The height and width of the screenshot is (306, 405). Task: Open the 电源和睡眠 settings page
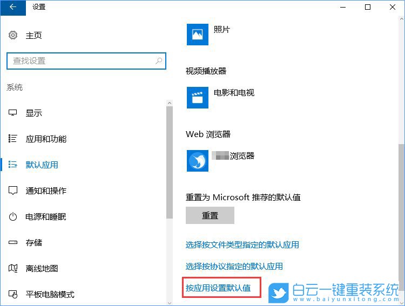pyautogui.click(x=46, y=216)
